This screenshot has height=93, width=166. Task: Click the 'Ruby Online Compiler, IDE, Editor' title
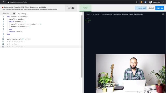click(x=25, y=7)
